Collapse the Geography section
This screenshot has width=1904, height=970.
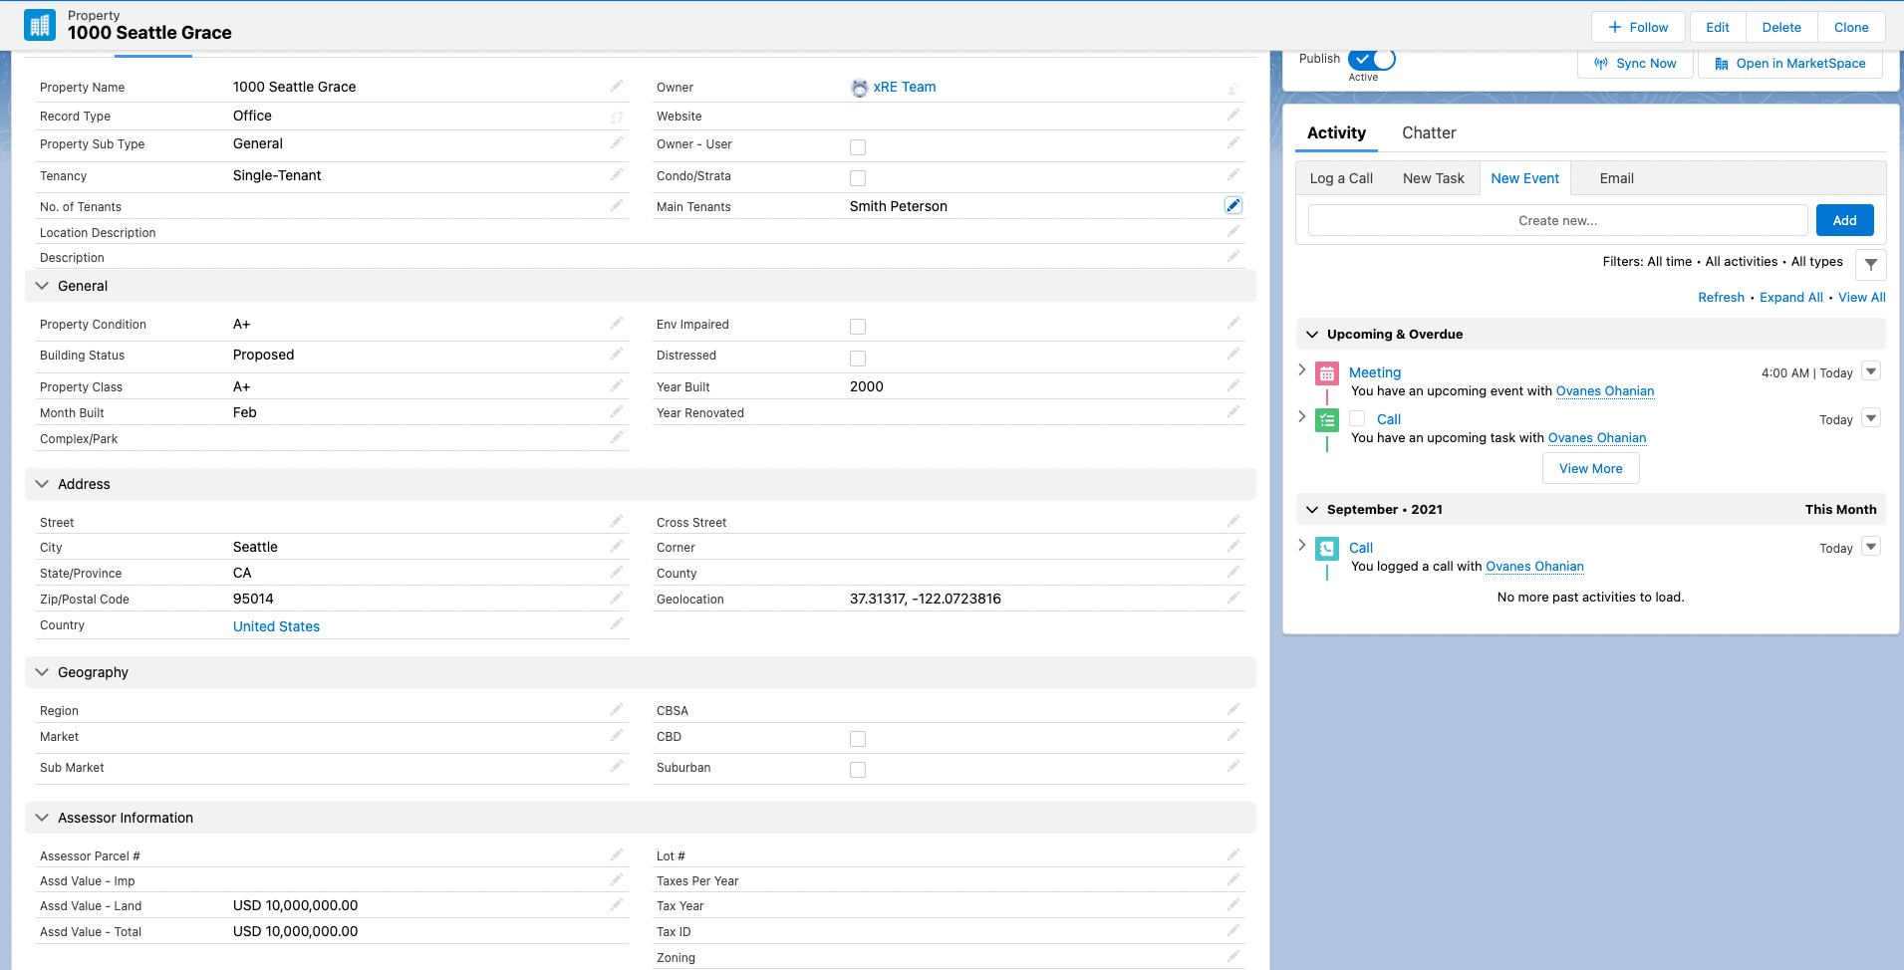tap(42, 672)
